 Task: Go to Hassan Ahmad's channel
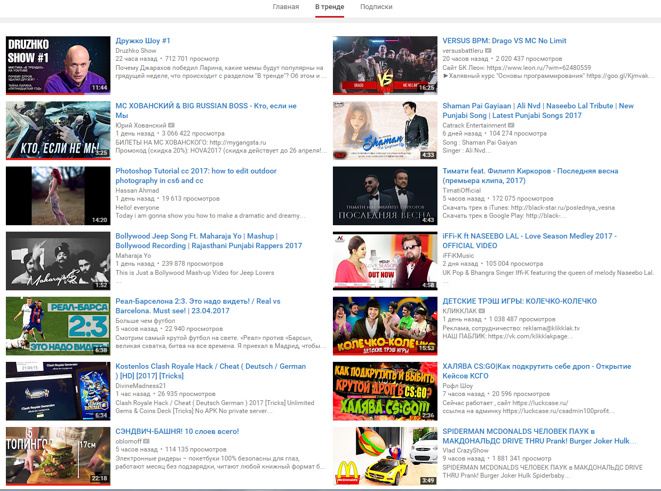(137, 190)
